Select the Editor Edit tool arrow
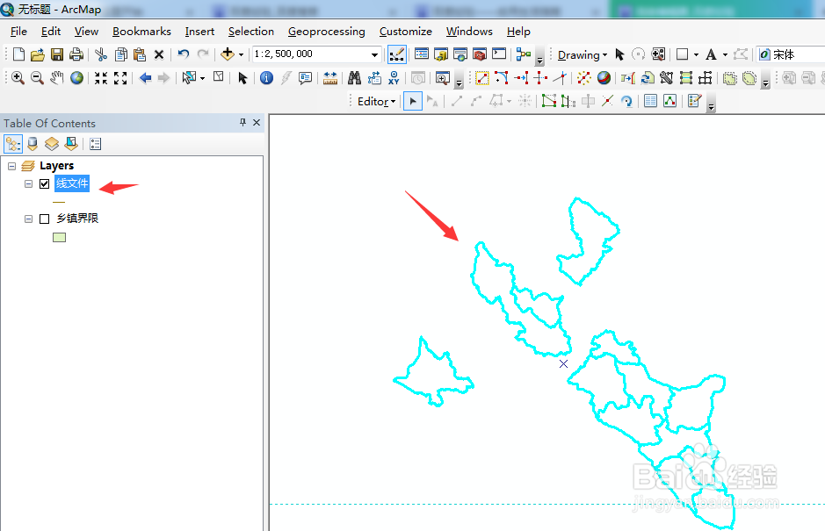This screenshot has width=825, height=531. (413, 100)
